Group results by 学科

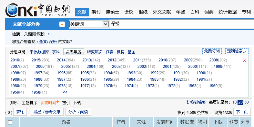point(56,52)
